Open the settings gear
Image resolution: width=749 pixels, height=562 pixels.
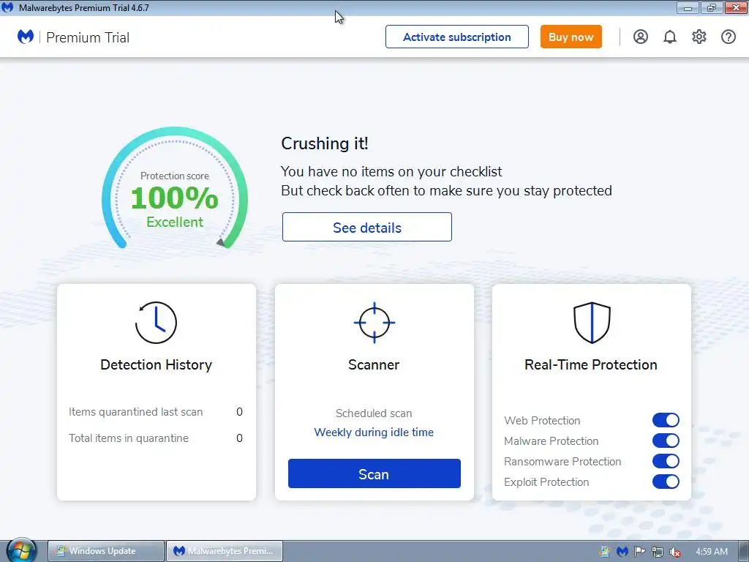pos(699,37)
